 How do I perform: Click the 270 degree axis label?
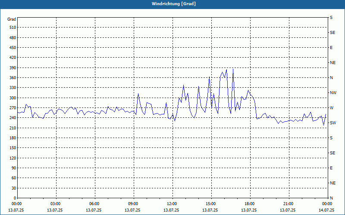click(13, 108)
